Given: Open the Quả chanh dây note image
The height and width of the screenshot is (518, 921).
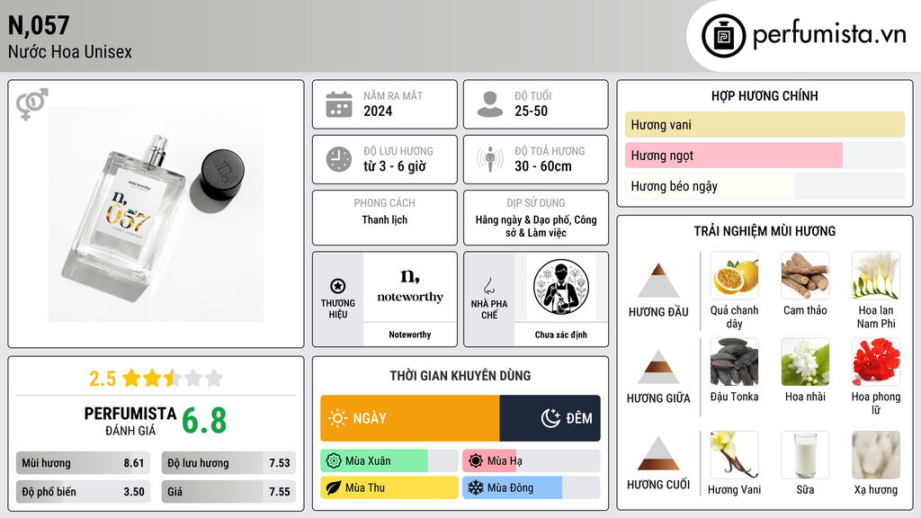Looking at the screenshot, I should click(734, 275).
